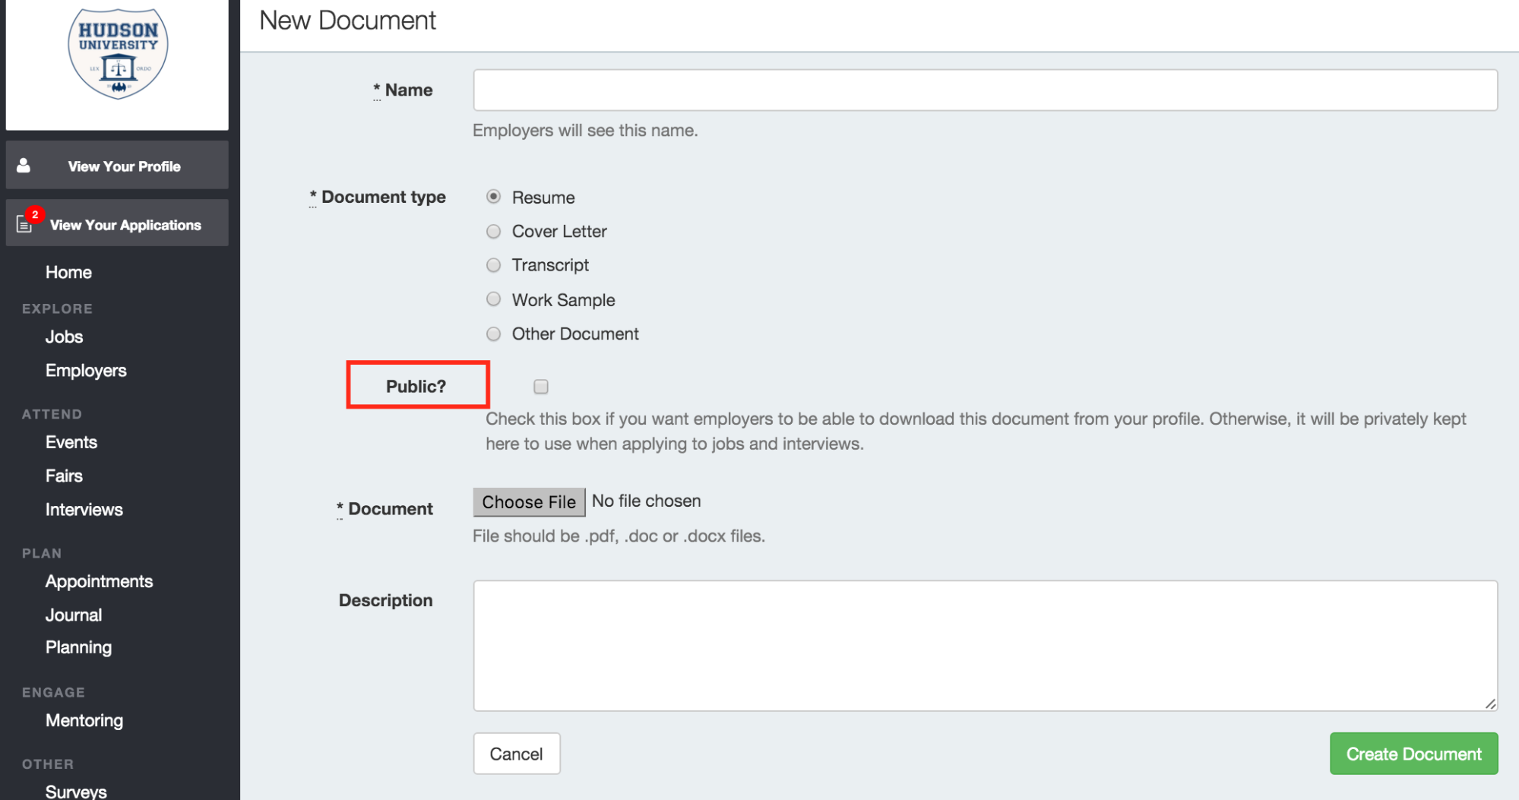Click the 'File should be .pdf, .doc or .docx files.' hint
Screen dimensions: 1519x800
tap(619, 536)
